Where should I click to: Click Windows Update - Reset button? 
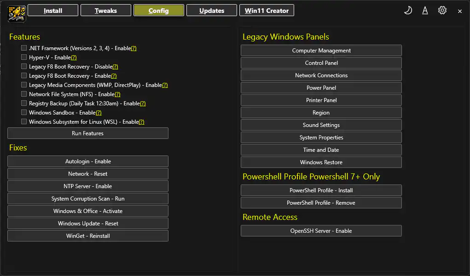point(88,224)
